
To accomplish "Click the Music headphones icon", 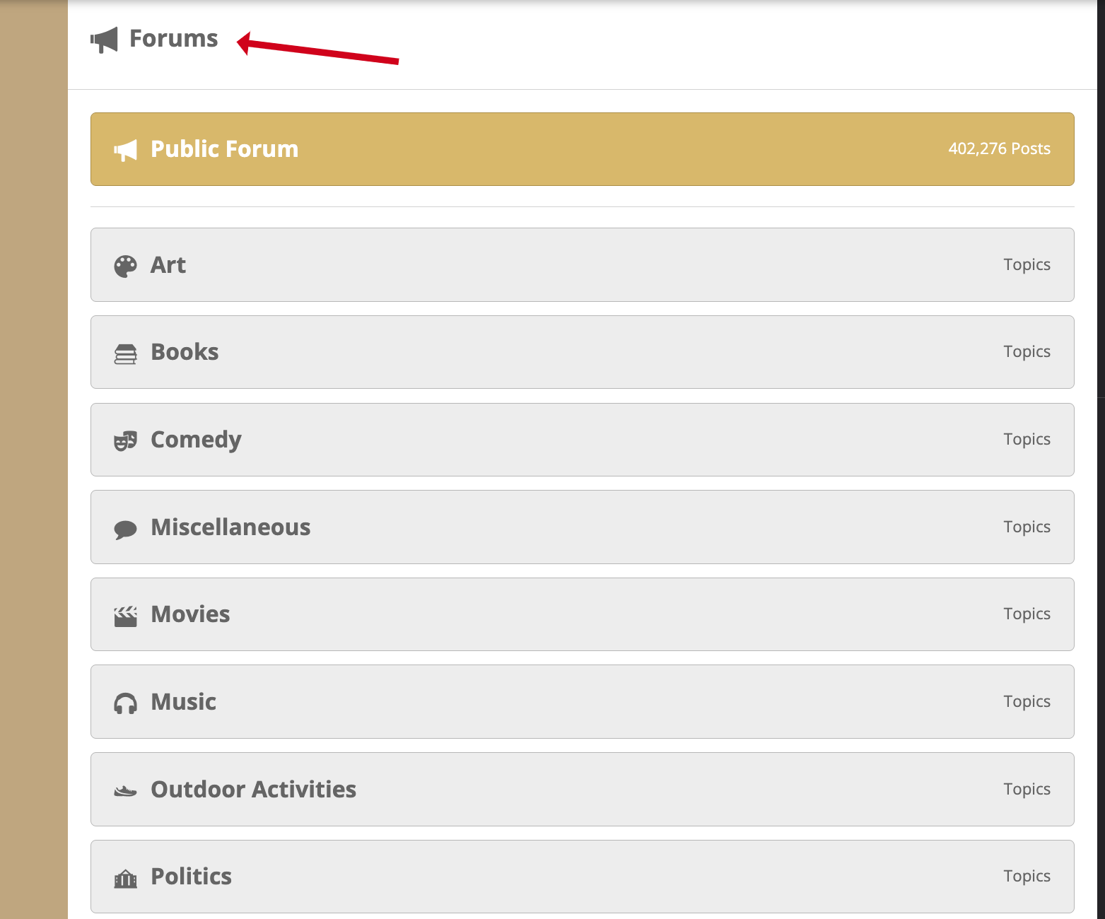I will pos(125,703).
